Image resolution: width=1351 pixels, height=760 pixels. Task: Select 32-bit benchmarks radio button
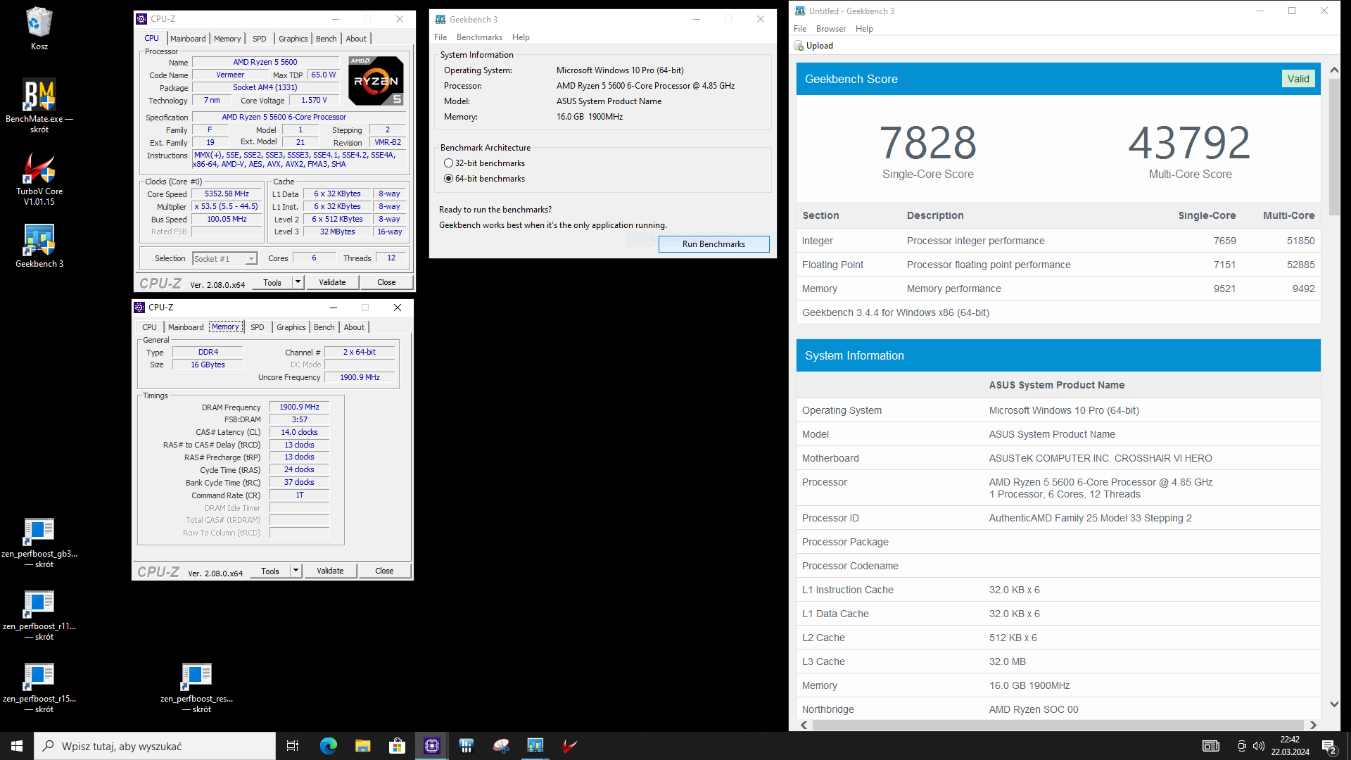point(448,163)
